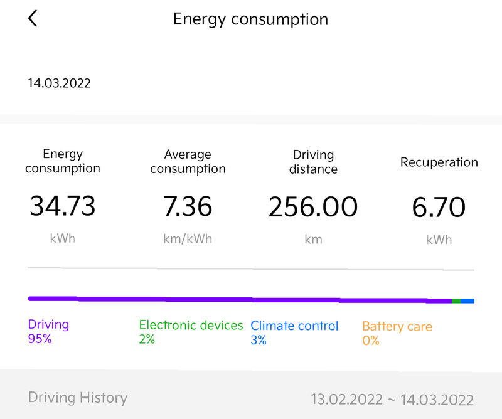Screen dimensions: 502x419
Task: Tap the km/kWh unit label
Action: 188,239
